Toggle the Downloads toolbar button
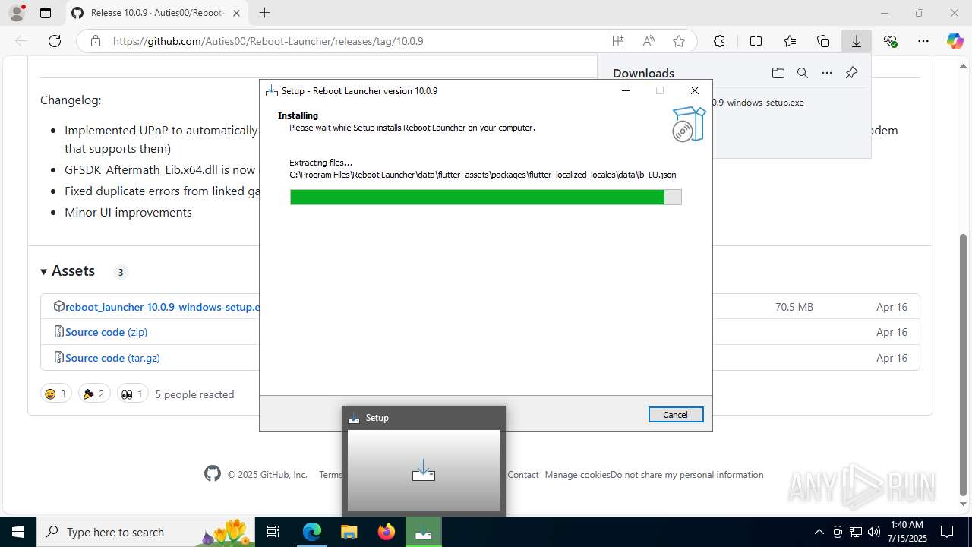This screenshot has width=972, height=547. [857, 41]
